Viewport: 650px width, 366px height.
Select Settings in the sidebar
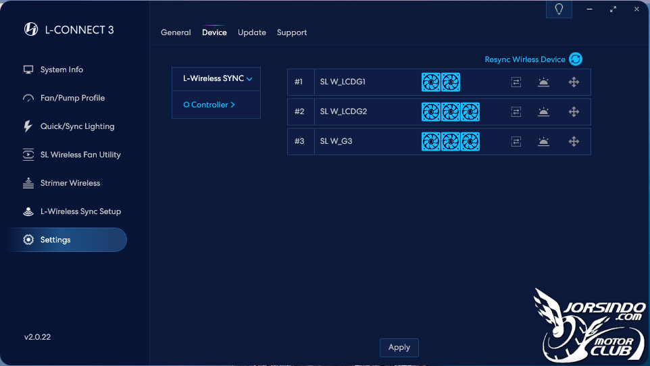coord(68,240)
